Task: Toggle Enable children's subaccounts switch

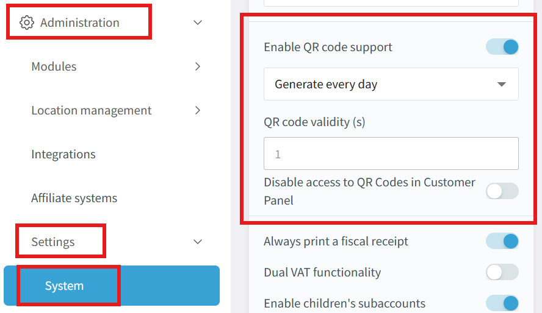Action: pos(502,303)
